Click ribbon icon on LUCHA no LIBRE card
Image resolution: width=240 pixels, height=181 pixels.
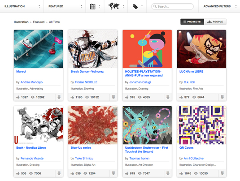point(222,97)
